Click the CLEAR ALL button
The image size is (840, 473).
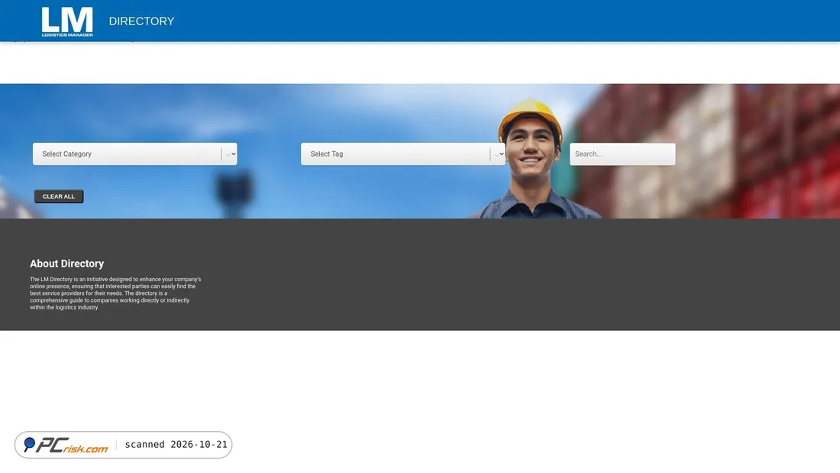pos(59,196)
